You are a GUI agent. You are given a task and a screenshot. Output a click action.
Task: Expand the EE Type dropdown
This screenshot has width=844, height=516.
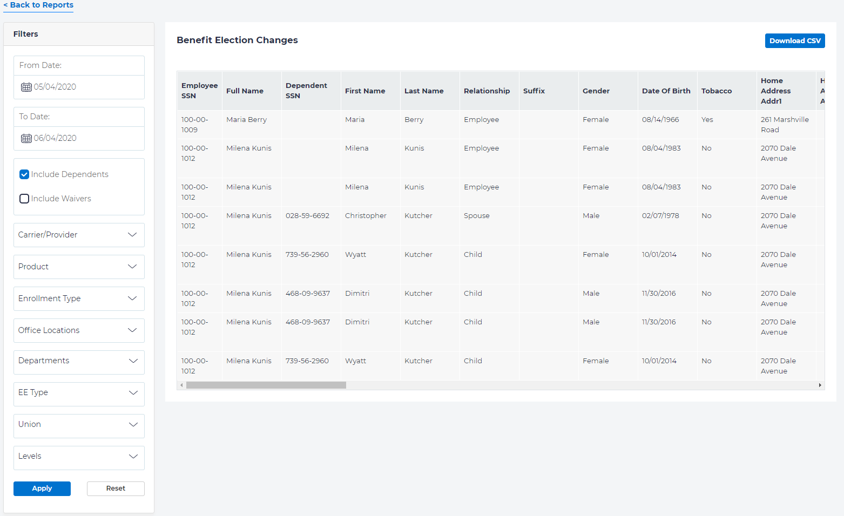click(x=79, y=392)
